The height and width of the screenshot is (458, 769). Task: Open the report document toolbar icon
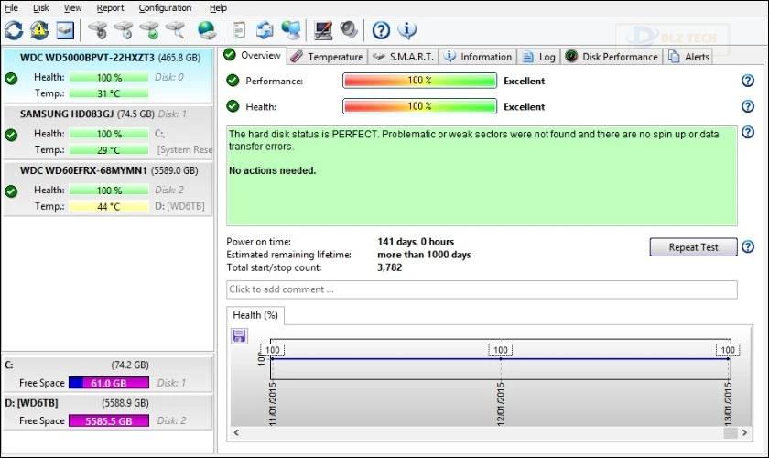(x=239, y=30)
